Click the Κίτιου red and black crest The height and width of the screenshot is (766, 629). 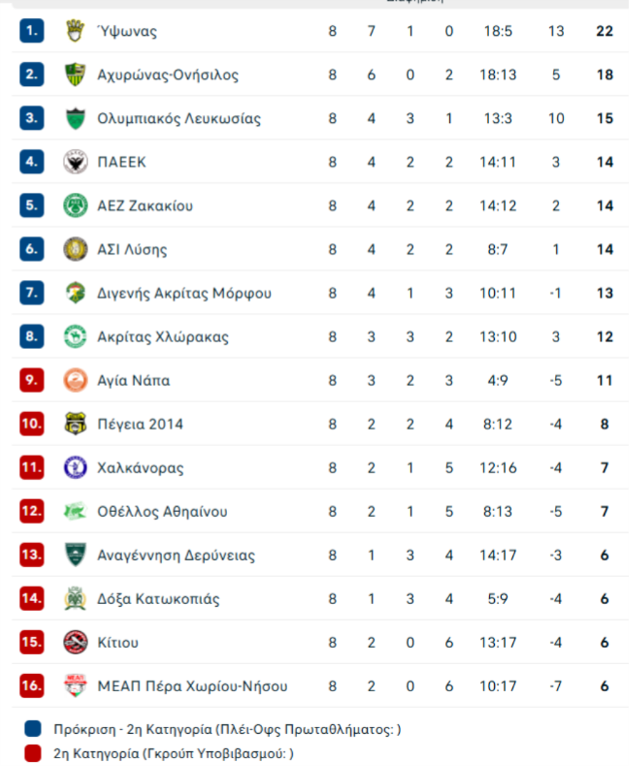coord(75,642)
